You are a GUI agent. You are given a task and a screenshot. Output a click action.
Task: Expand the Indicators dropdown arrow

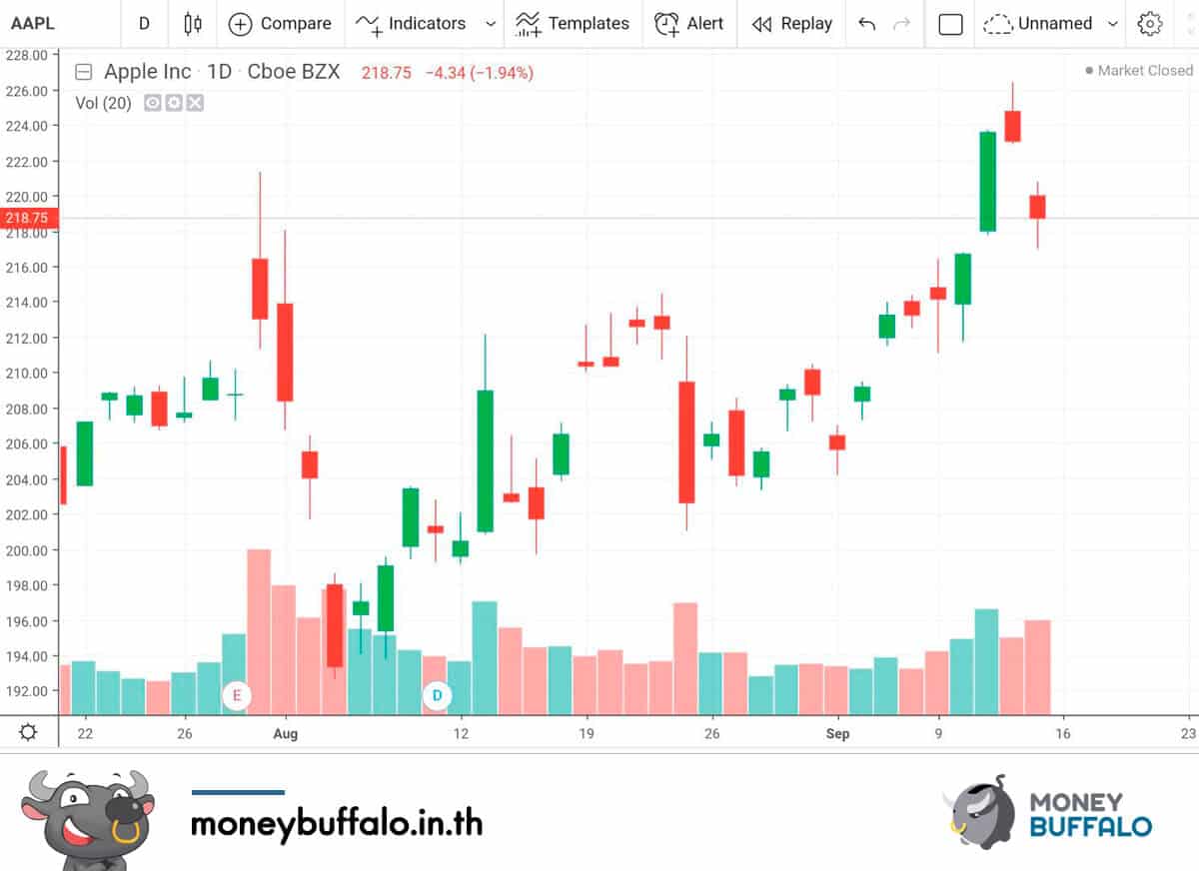tap(490, 24)
